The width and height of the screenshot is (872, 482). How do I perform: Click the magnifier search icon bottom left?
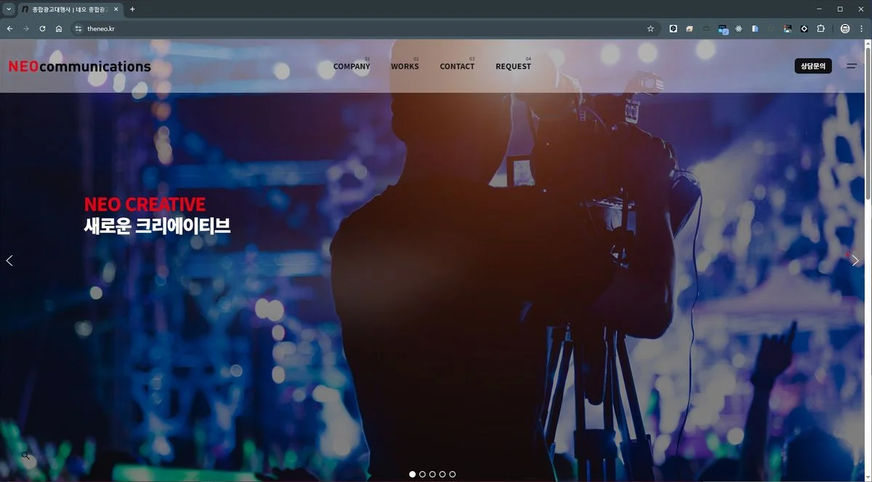coord(25,455)
